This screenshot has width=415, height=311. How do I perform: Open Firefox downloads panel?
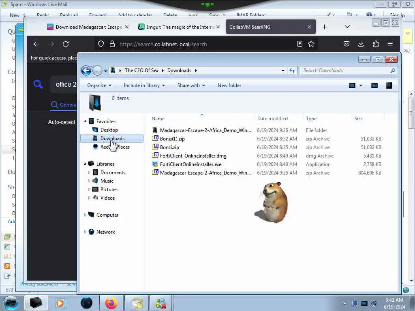(x=361, y=44)
